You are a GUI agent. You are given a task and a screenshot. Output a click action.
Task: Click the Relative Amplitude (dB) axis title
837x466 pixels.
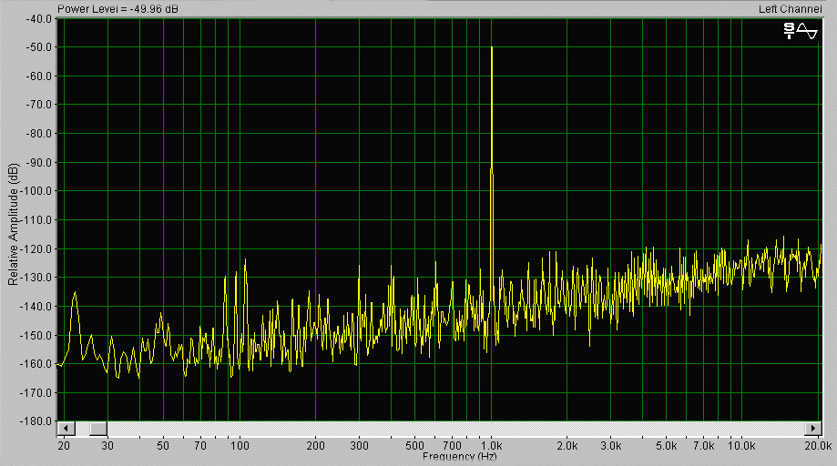[x=13, y=224]
